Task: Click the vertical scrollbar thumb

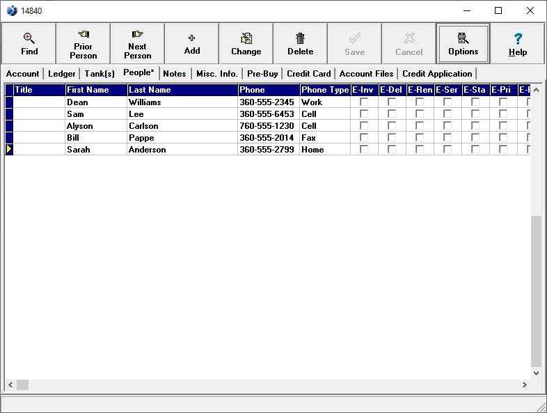Action: [x=536, y=291]
